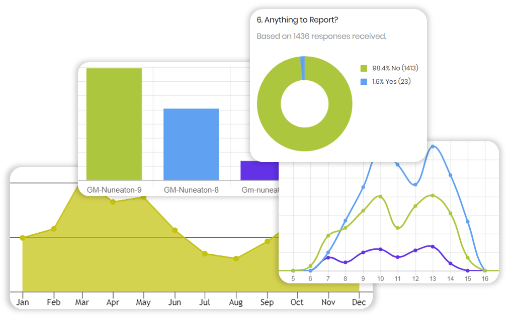Select the blue line's peak data point at 13
Viewport: 512px width, 322px height.
pyautogui.click(x=433, y=146)
